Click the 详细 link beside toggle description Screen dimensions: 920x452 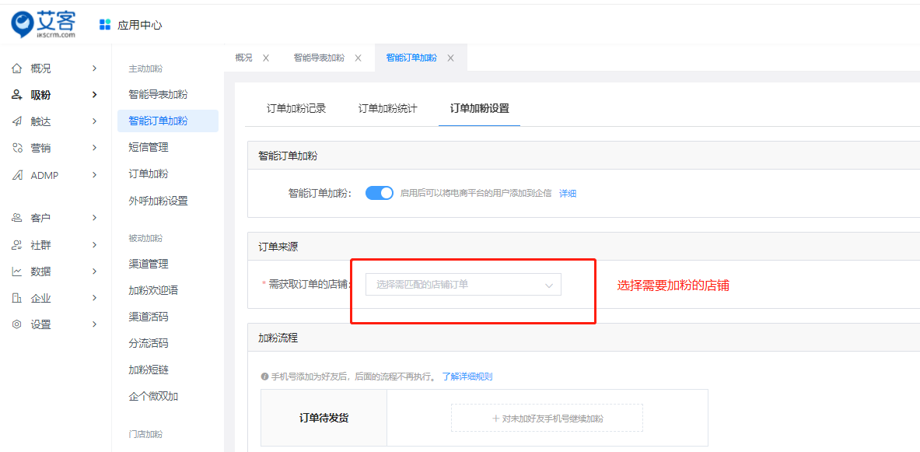point(568,194)
